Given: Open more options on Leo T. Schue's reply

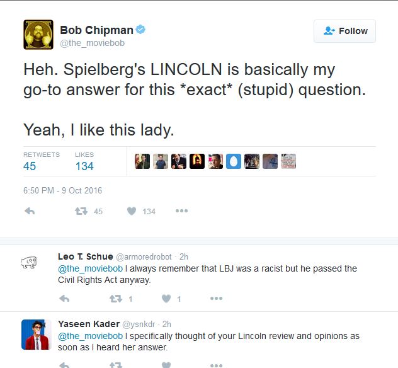Looking at the screenshot, I should pos(217,298).
